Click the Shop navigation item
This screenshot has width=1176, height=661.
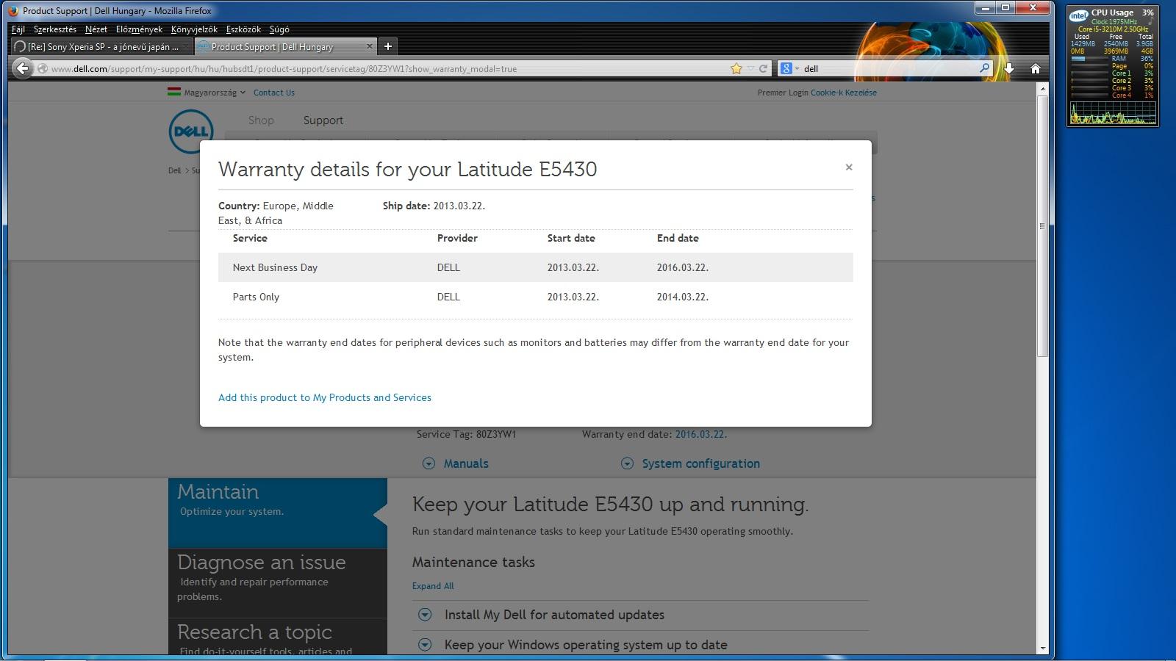[x=261, y=120]
